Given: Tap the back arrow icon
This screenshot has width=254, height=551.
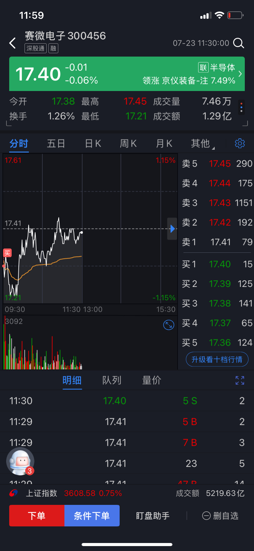Looking at the screenshot, I should 12,43.
